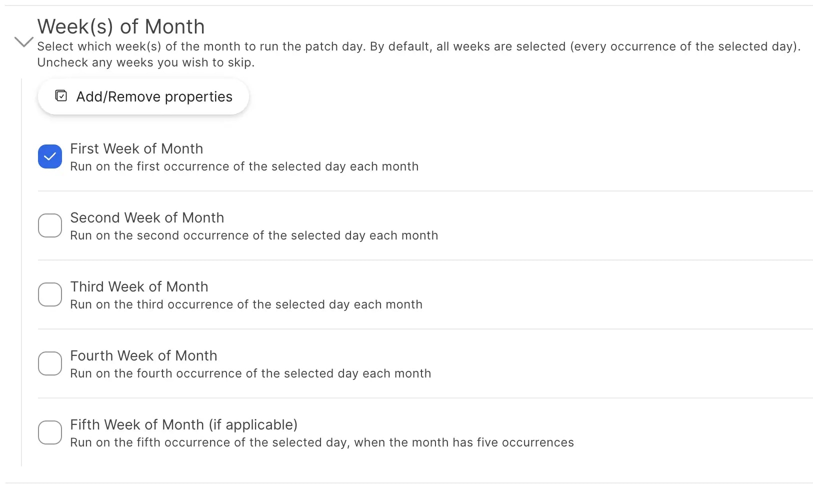
Task: Click the Fifth Week of Month (if applicable) label
Action: pyautogui.click(x=183, y=424)
